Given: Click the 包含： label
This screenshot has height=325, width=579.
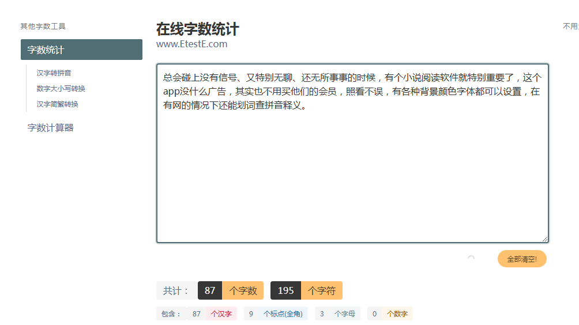Looking at the screenshot, I should click(x=171, y=314).
